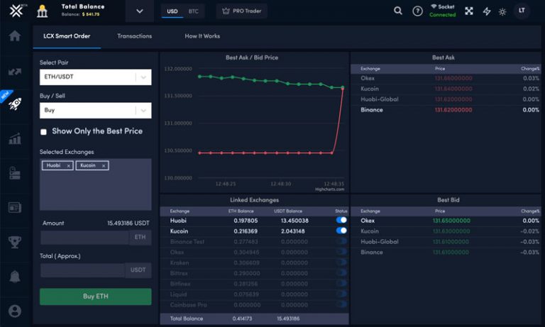This screenshot has width=545, height=327.
Task: Click the Best Ask Change% header
Action: pos(530,69)
